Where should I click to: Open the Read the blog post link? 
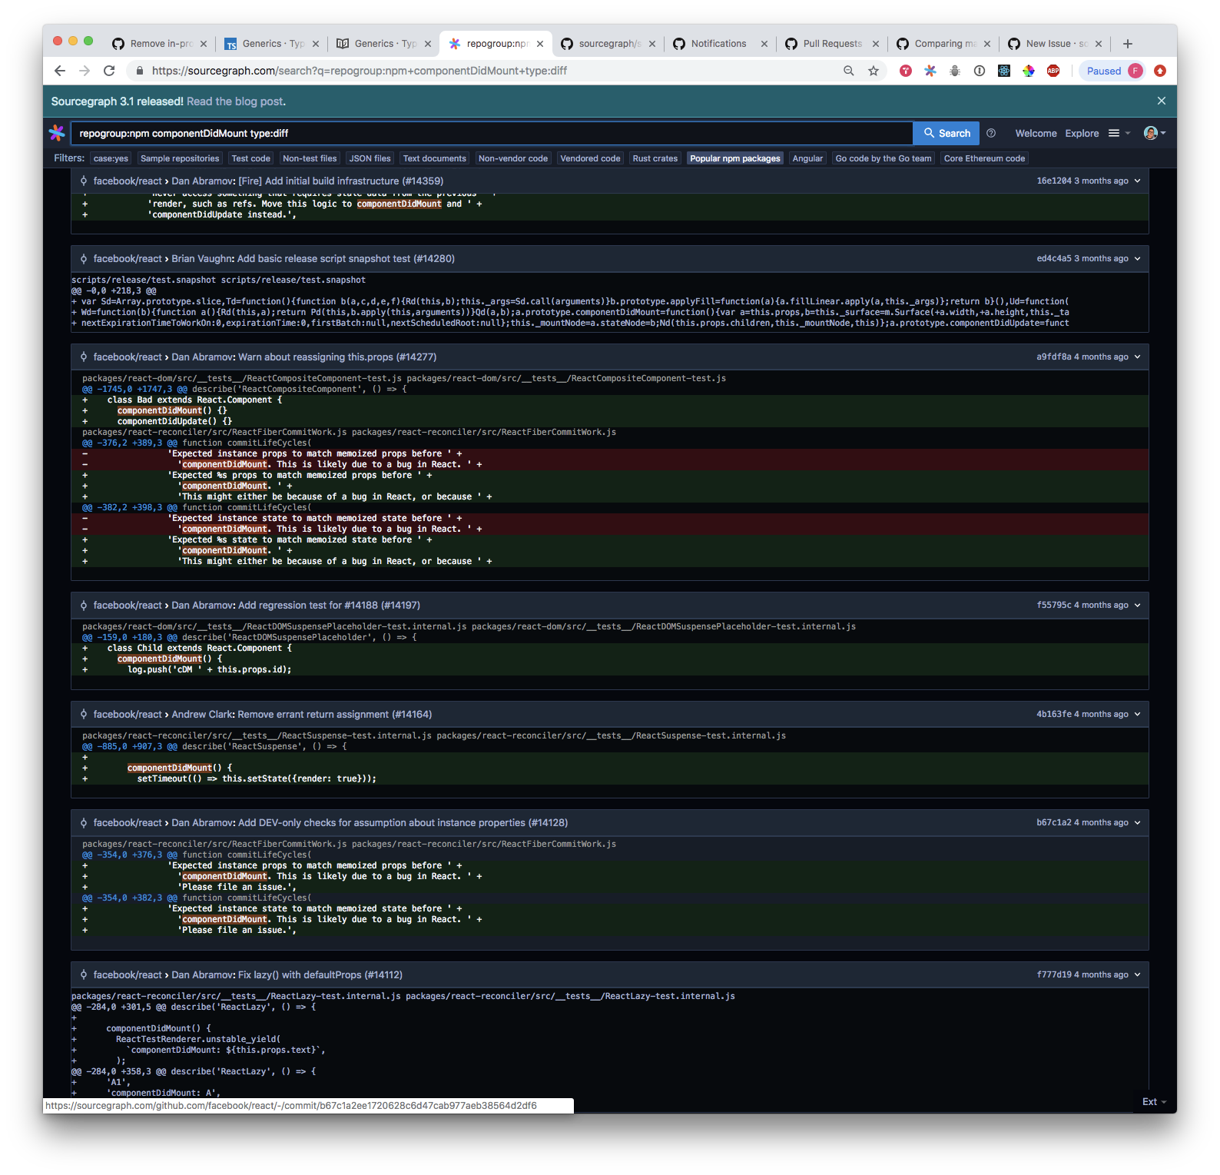click(236, 101)
